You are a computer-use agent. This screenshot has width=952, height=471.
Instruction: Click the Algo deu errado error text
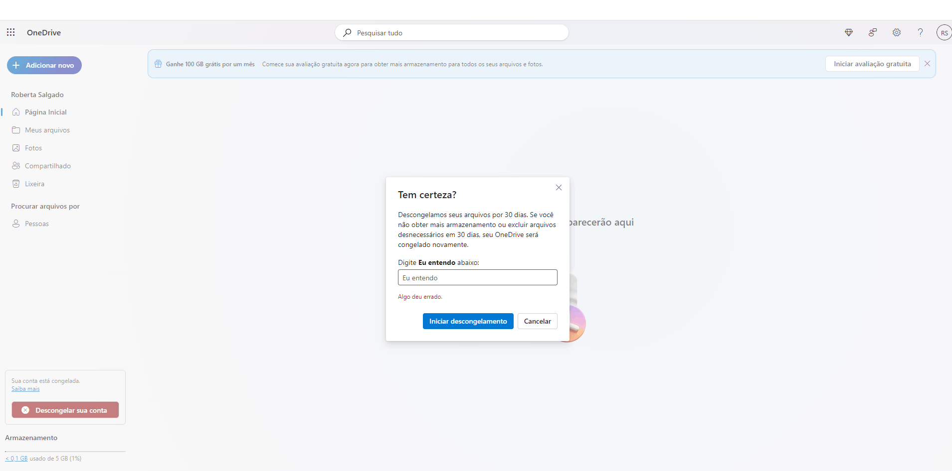[420, 297]
